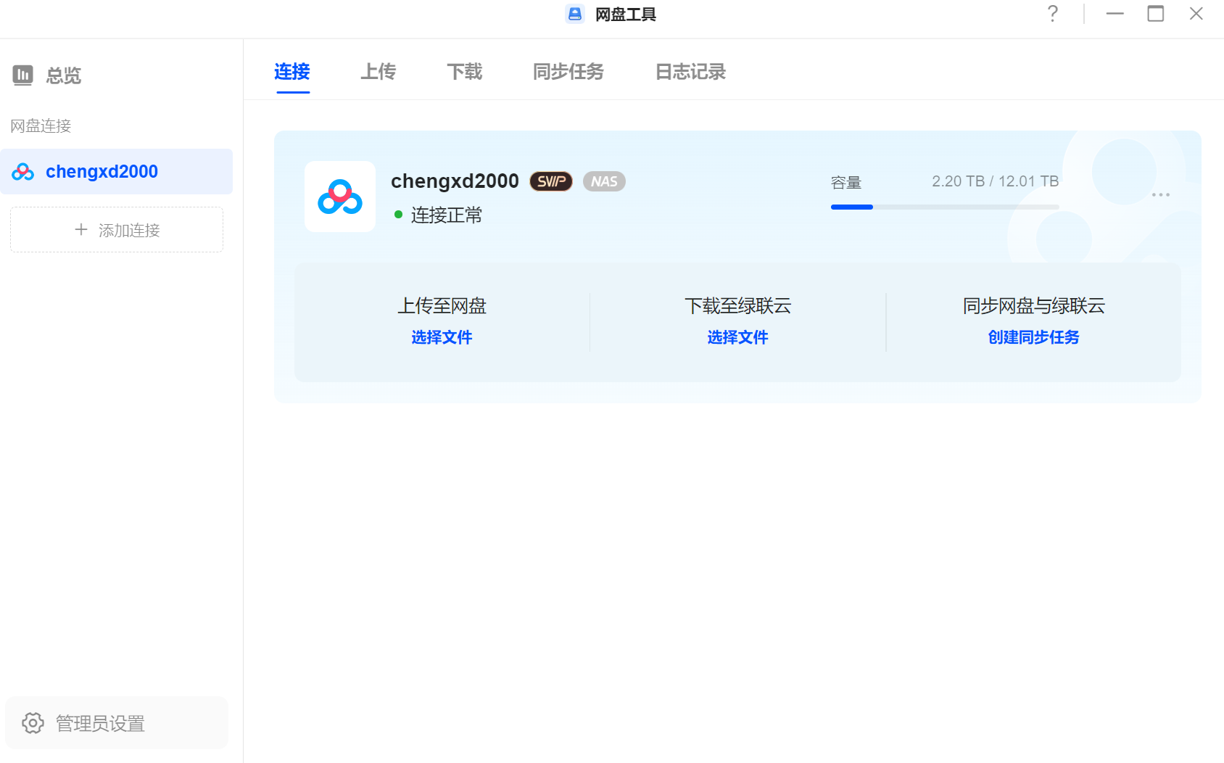
Task: Click 选择文件 under 上传至网盘
Action: pyautogui.click(x=442, y=337)
